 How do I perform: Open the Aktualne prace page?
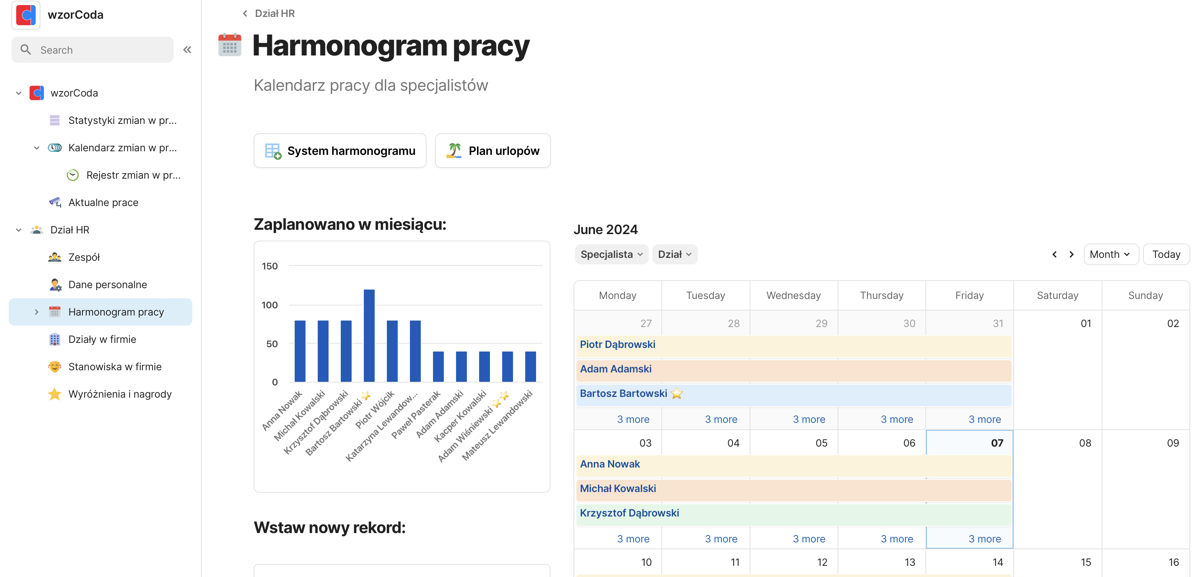pyautogui.click(x=103, y=202)
